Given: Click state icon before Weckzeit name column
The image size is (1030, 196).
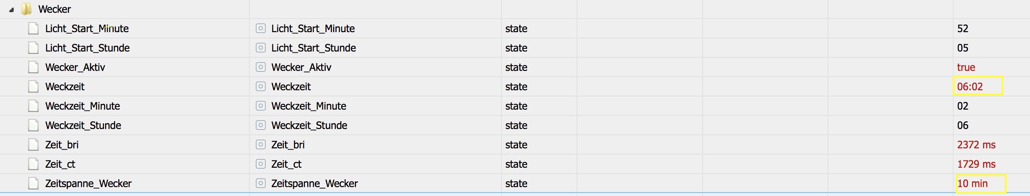Looking at the screenshot, I should (261, 87).
